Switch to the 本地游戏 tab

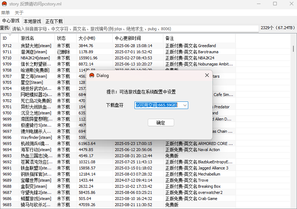(33, 21)
